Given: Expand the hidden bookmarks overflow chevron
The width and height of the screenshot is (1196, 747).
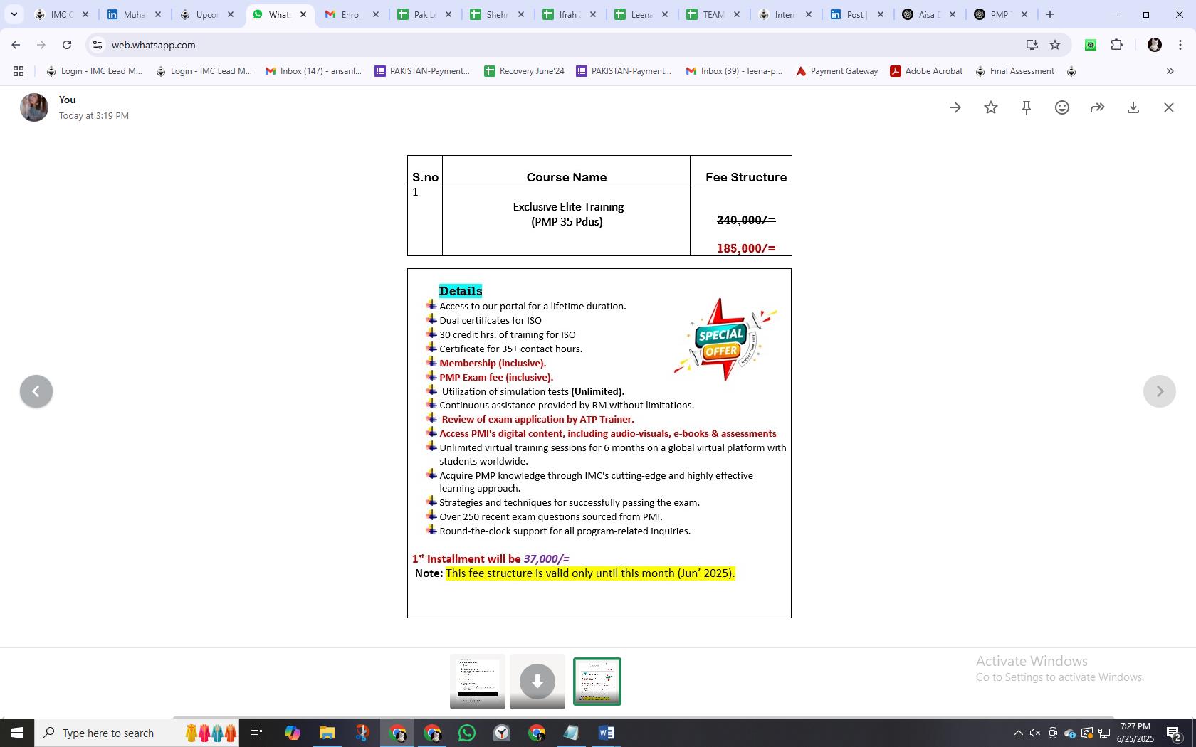Looking at the screenshot, I should (x=1170, y=71).
